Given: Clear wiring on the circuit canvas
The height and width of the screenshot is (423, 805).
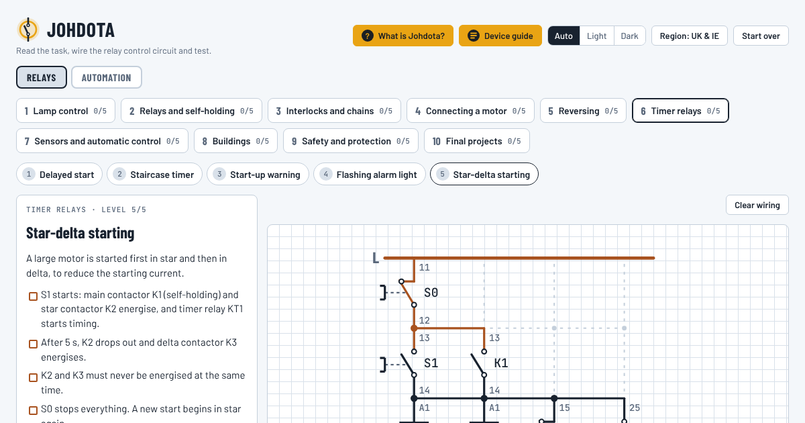Looking at the screenshot, I should 757,205.
